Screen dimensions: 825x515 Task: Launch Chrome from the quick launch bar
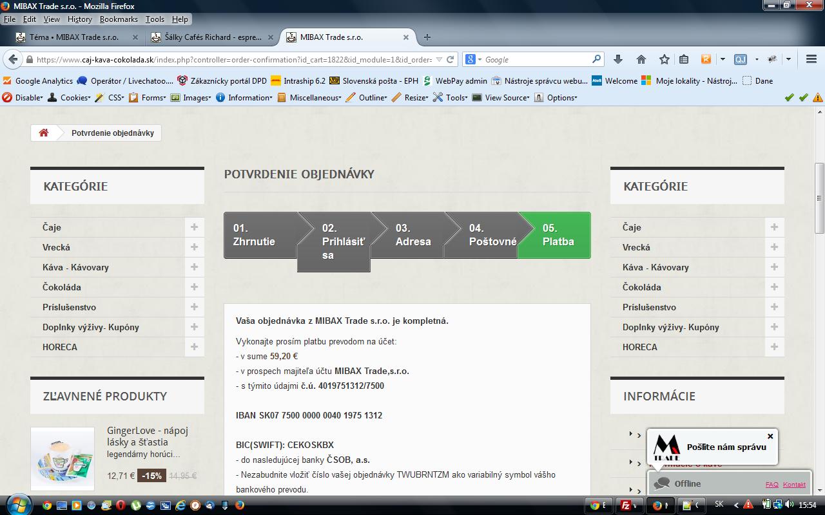pyautogui.click(x=47, y=505)
